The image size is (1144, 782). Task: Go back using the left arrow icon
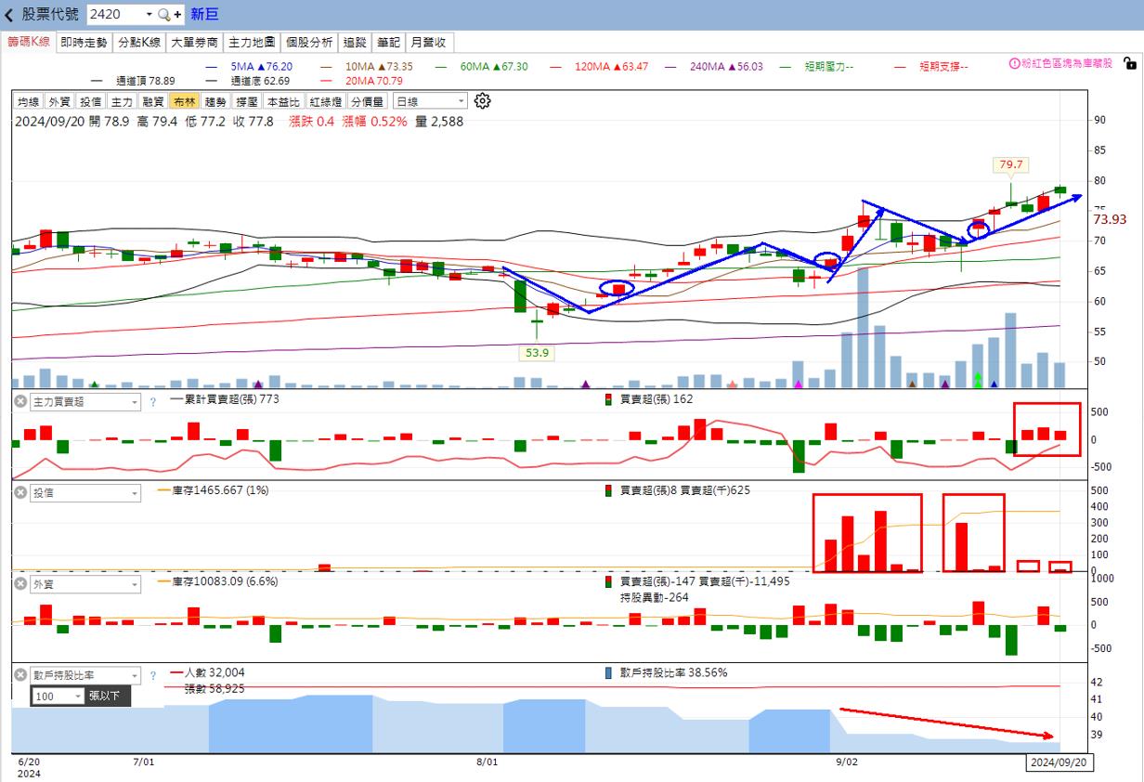click(x=9, y=15)
